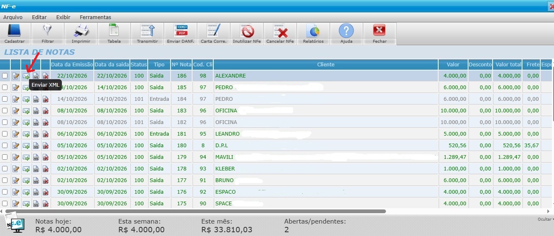
Task: Click the horizontal scrollbar thumb below the table
Action: click(195, 211)
